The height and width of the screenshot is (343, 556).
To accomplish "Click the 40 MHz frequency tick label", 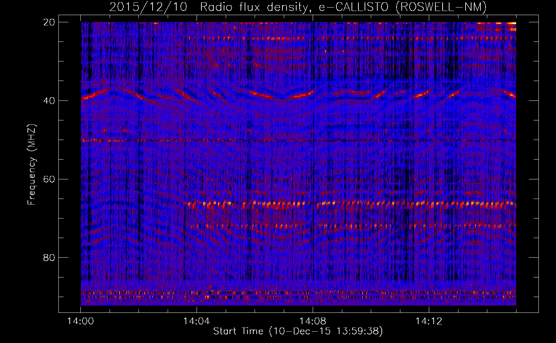I will pyautogui.click(x=49, y=100).
